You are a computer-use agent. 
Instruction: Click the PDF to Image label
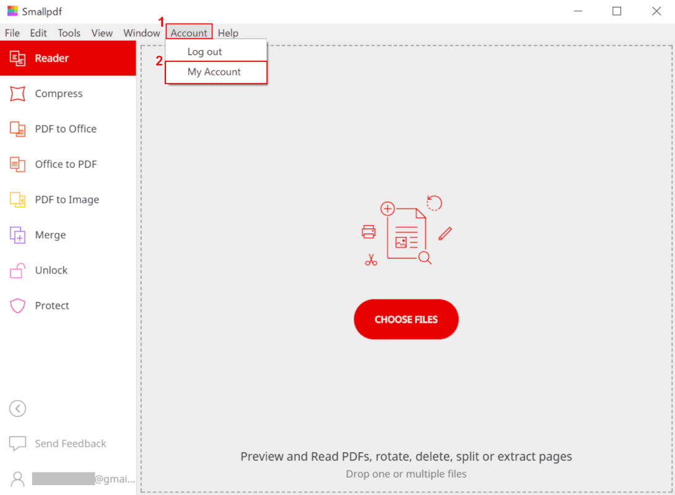pos(67,200)
